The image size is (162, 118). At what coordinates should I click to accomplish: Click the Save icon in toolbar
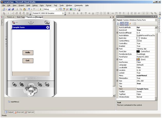9,9
